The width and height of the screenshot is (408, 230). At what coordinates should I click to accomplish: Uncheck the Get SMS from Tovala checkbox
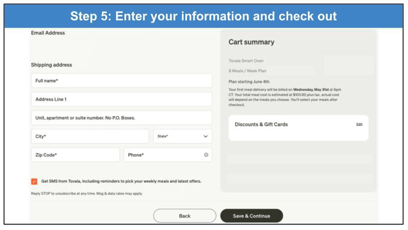34,181
